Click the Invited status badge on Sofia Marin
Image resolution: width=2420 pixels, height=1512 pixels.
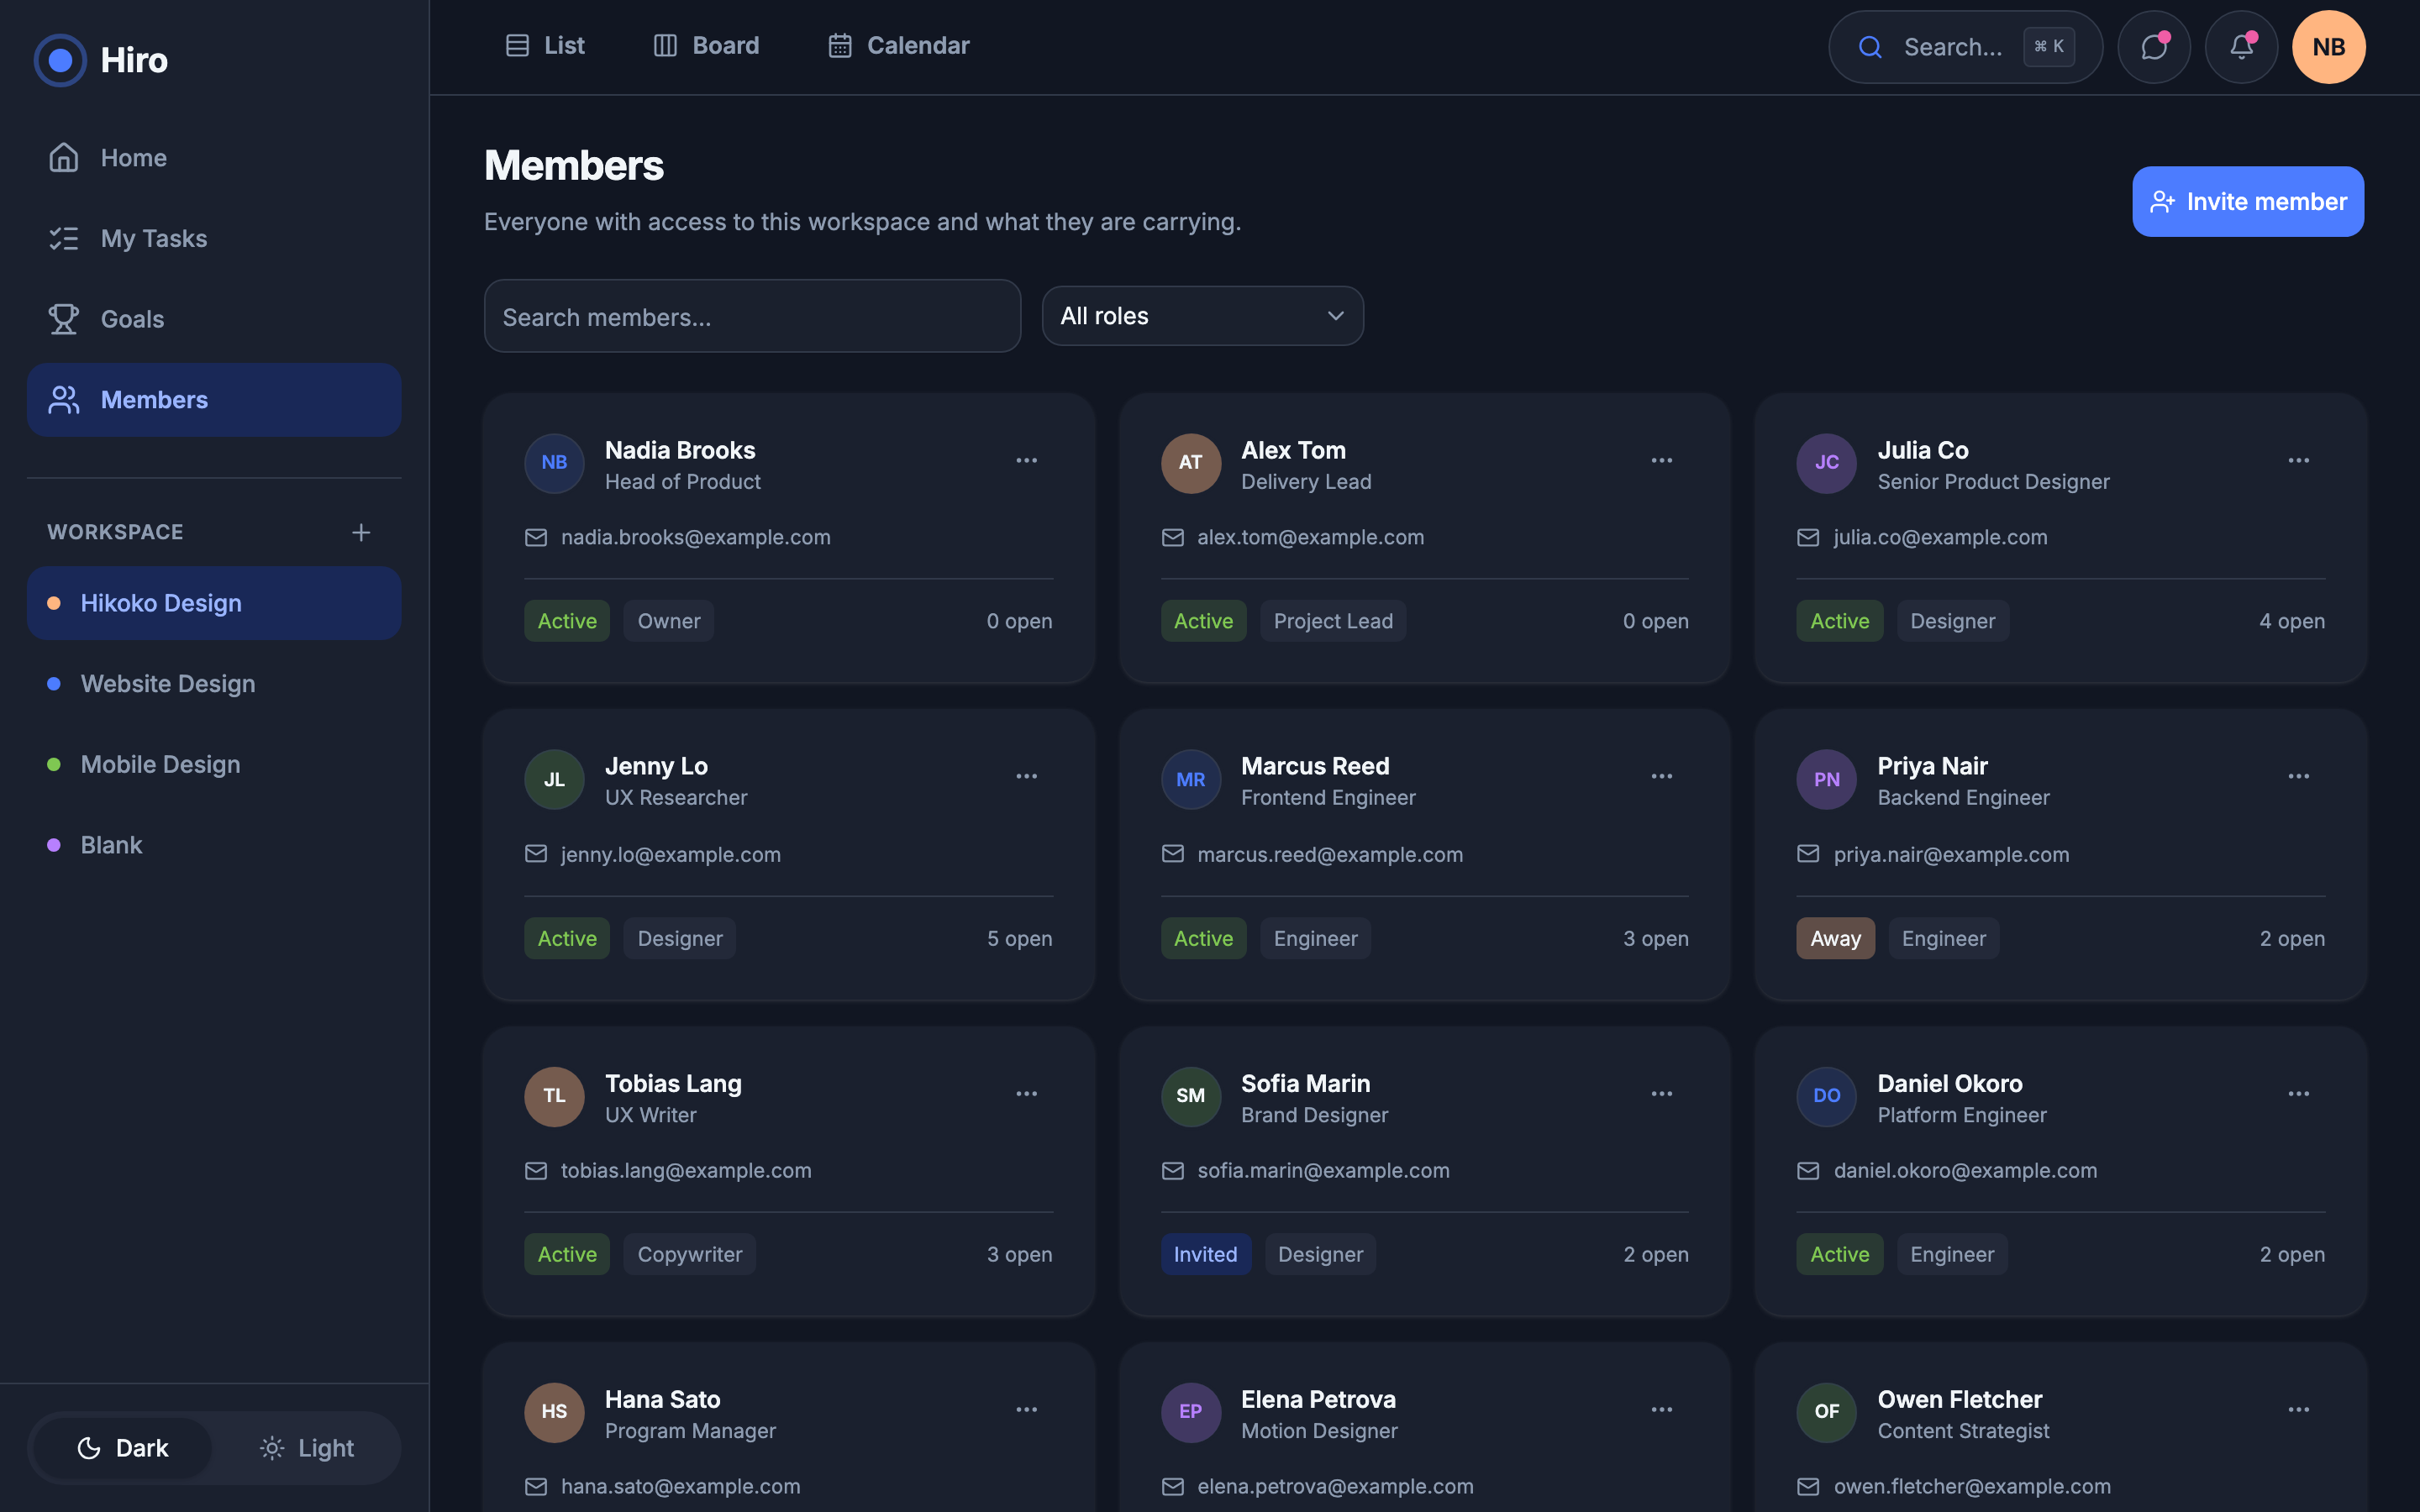click(x=1205, y=1255)
